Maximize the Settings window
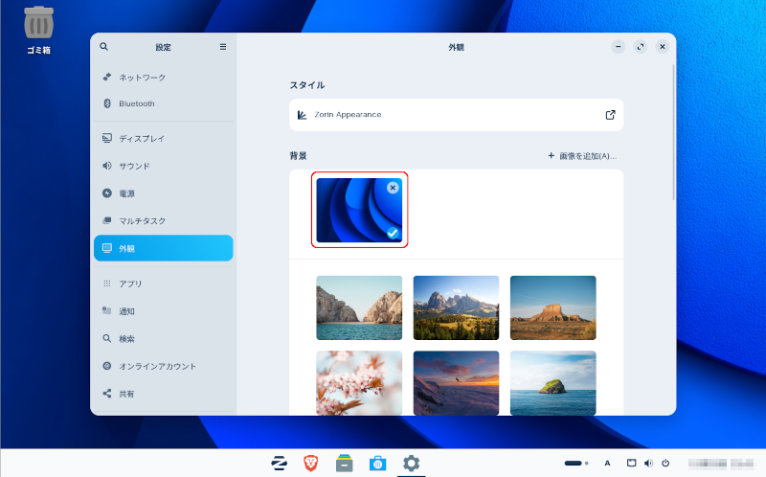Screen dimensions: 766x477 641,46
